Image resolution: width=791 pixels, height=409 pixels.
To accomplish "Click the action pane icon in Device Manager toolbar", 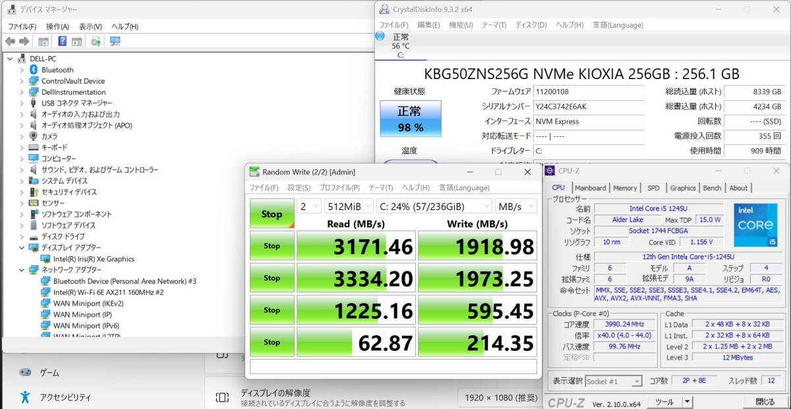I will [x=76, y=41].
